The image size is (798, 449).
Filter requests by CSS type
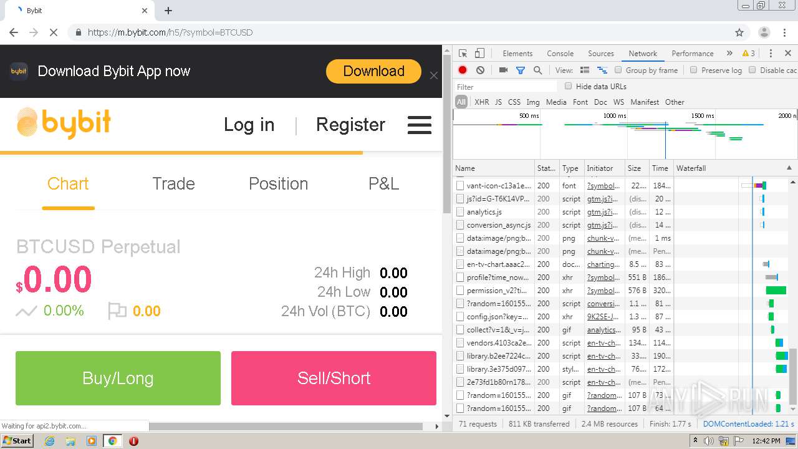[514, 102]
